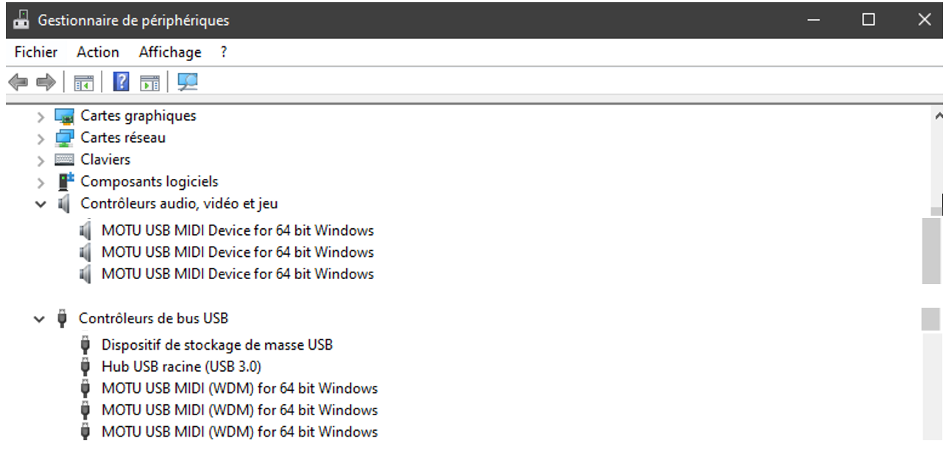Scan for hardware changes using monitor icon
The height and width of the screenshot is (452, 946).
pyautogui.click(x=188, y=82)
